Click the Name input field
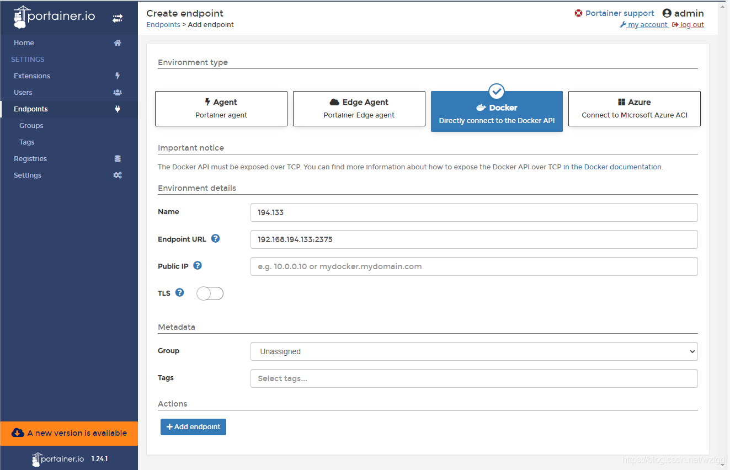 point(474,212)
